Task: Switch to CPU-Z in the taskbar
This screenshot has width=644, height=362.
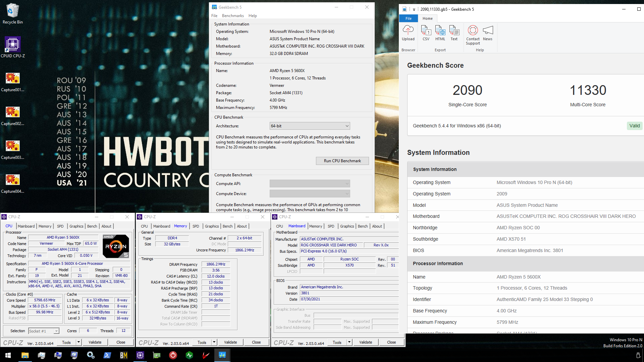Action: point(140,355)
